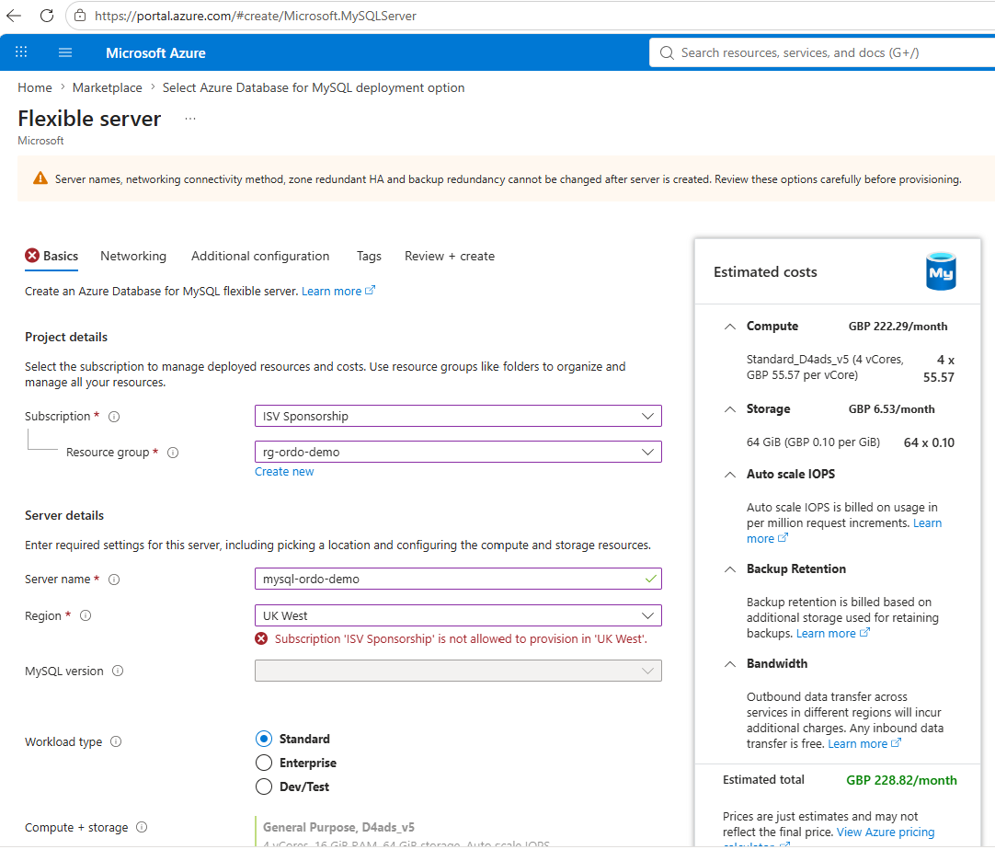
Task: Click the green checkmark in Server name field
Action: click(x=650, y=579)
